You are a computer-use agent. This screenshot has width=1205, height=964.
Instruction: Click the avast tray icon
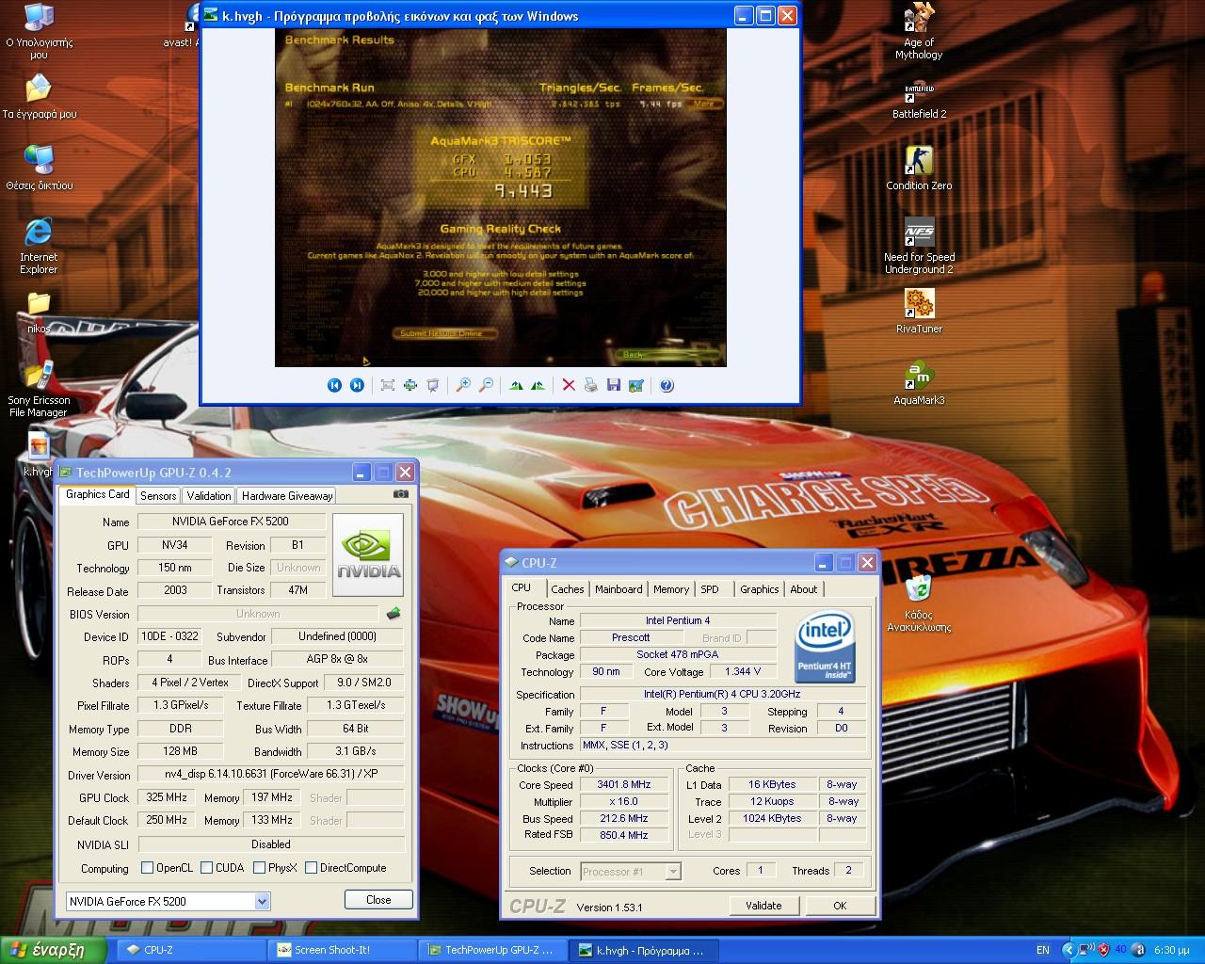1140,950
